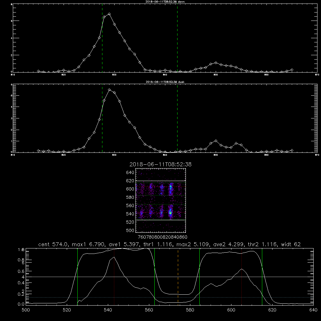Click the x-axis tick labels under the spectral image

(162, 237)
